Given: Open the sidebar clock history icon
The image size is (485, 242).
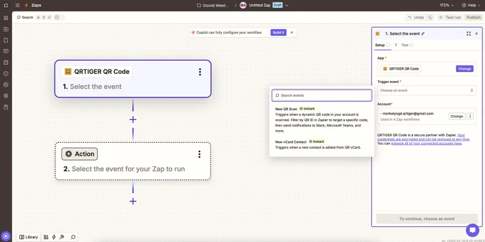Looking at the screenshot, I should point(6,73).
